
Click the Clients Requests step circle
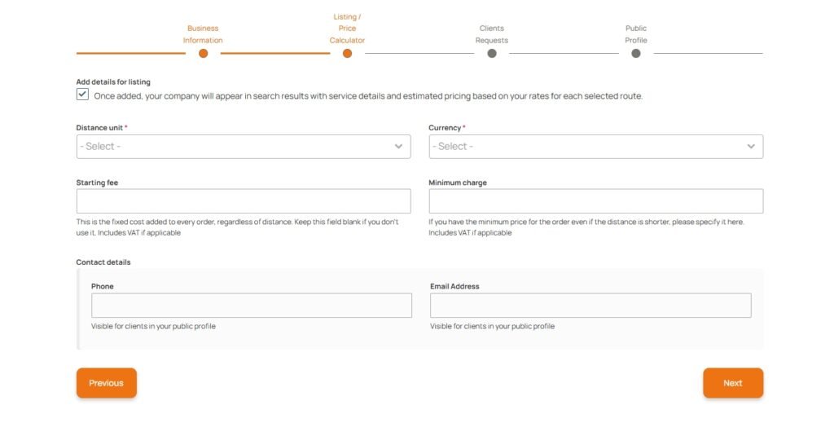coord(492,54)
